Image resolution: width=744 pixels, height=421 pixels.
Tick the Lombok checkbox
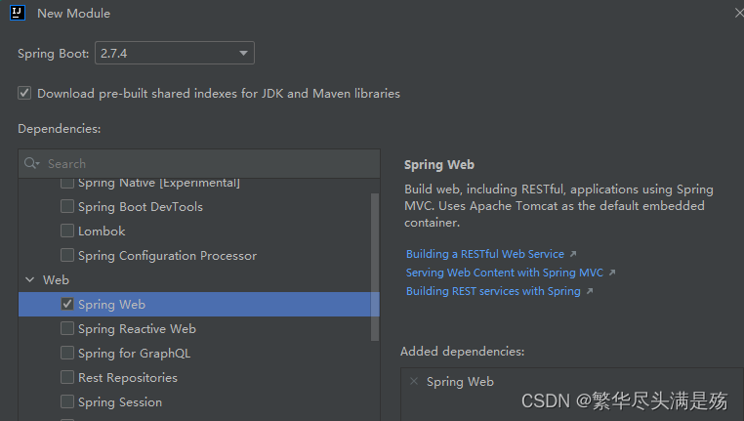(x=67, y=231)
